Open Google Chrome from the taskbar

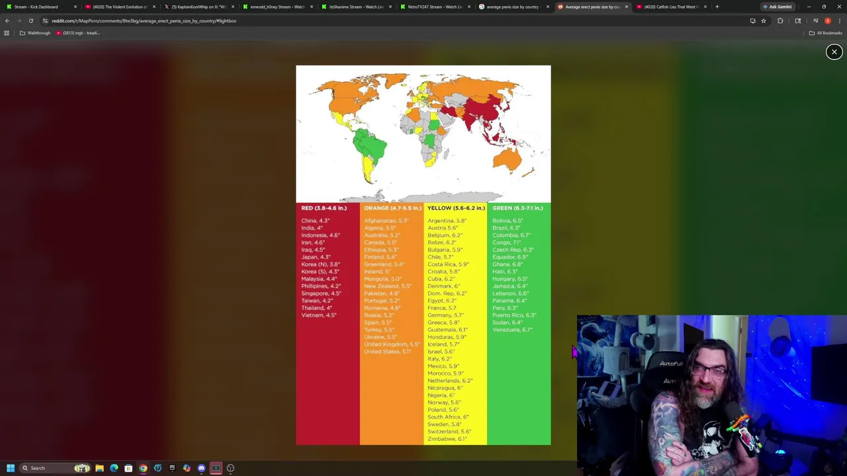[143, 468]
